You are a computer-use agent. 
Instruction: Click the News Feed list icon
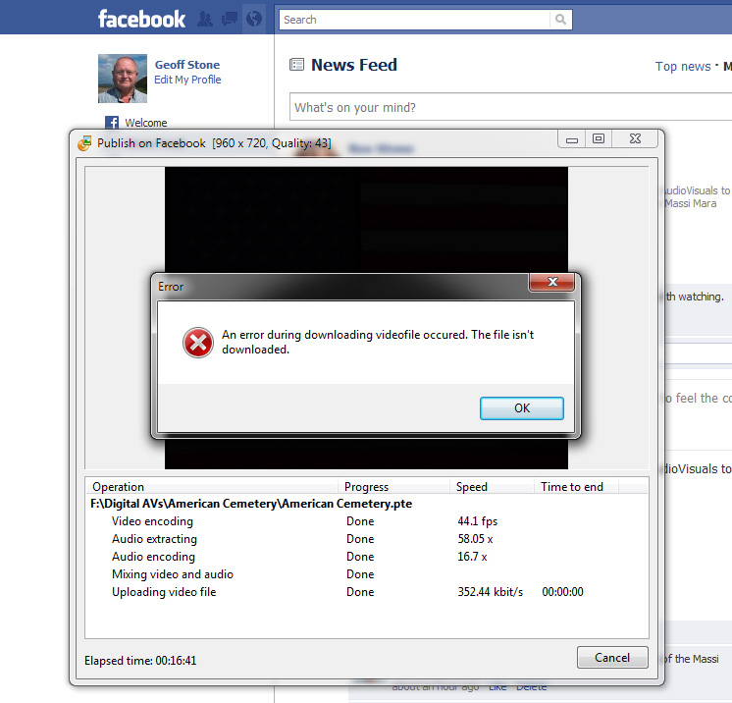pos(296,65)
